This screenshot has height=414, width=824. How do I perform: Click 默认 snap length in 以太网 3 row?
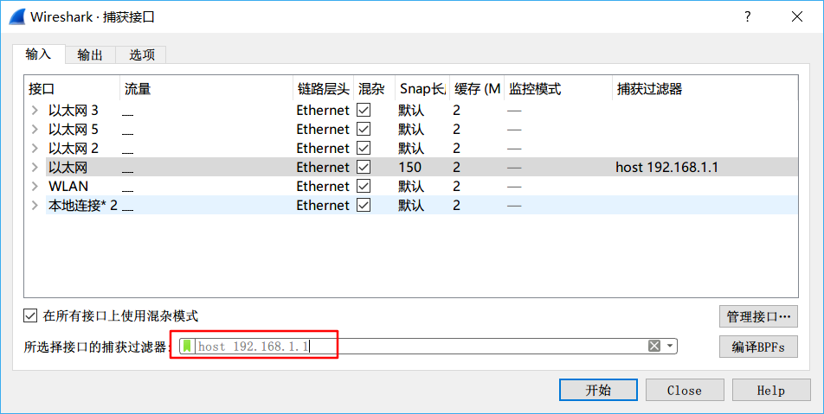coord(411,110)
